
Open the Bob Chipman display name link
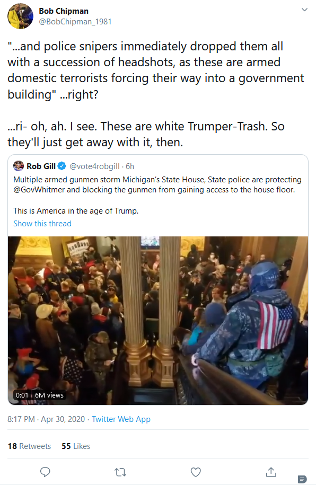[x=64, y=11]
